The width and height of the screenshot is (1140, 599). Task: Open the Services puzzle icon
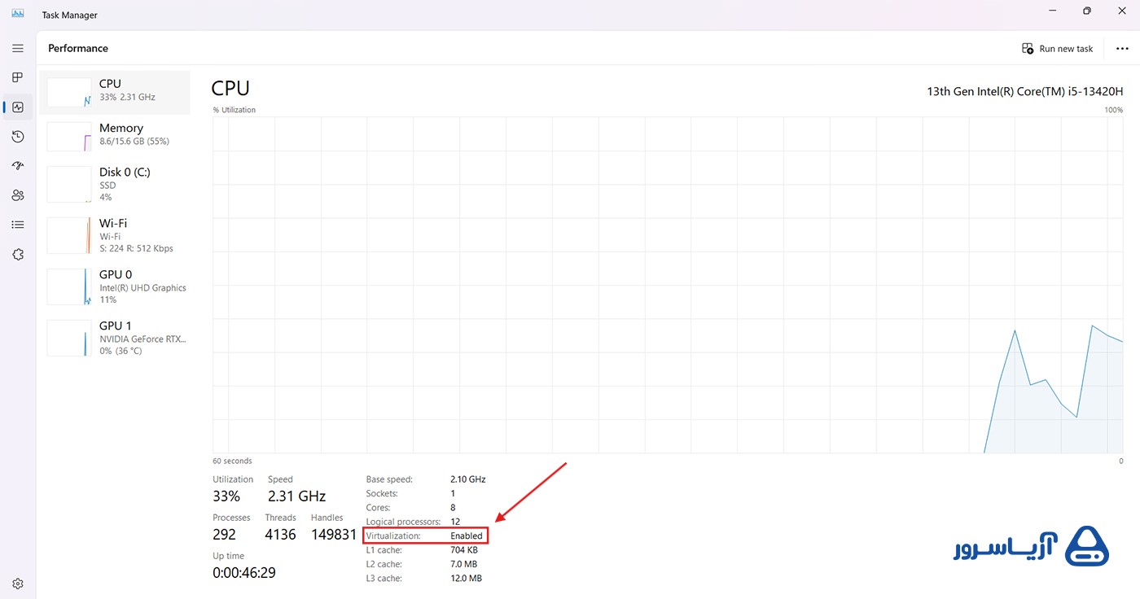coord(18,255)
